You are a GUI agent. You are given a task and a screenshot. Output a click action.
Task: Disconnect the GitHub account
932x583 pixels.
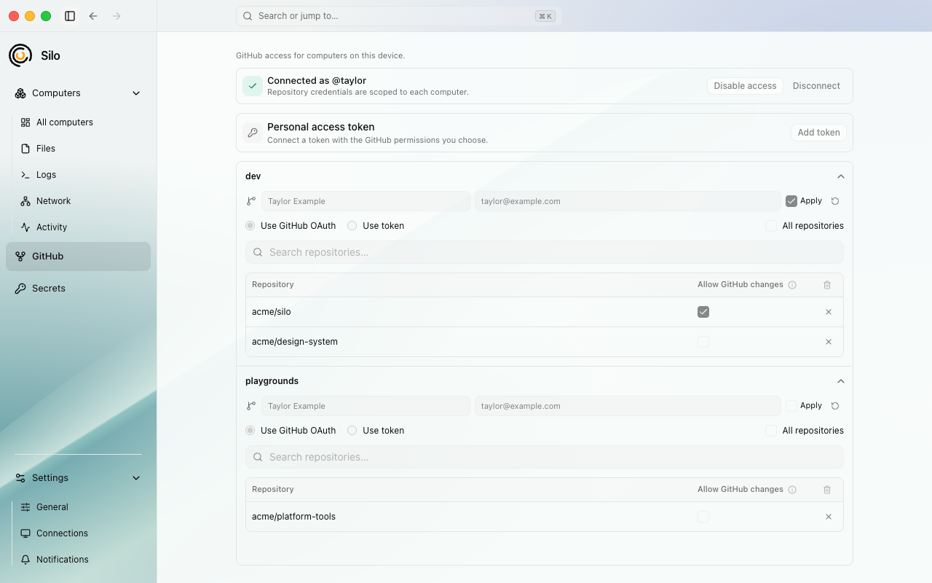(816, 86)
